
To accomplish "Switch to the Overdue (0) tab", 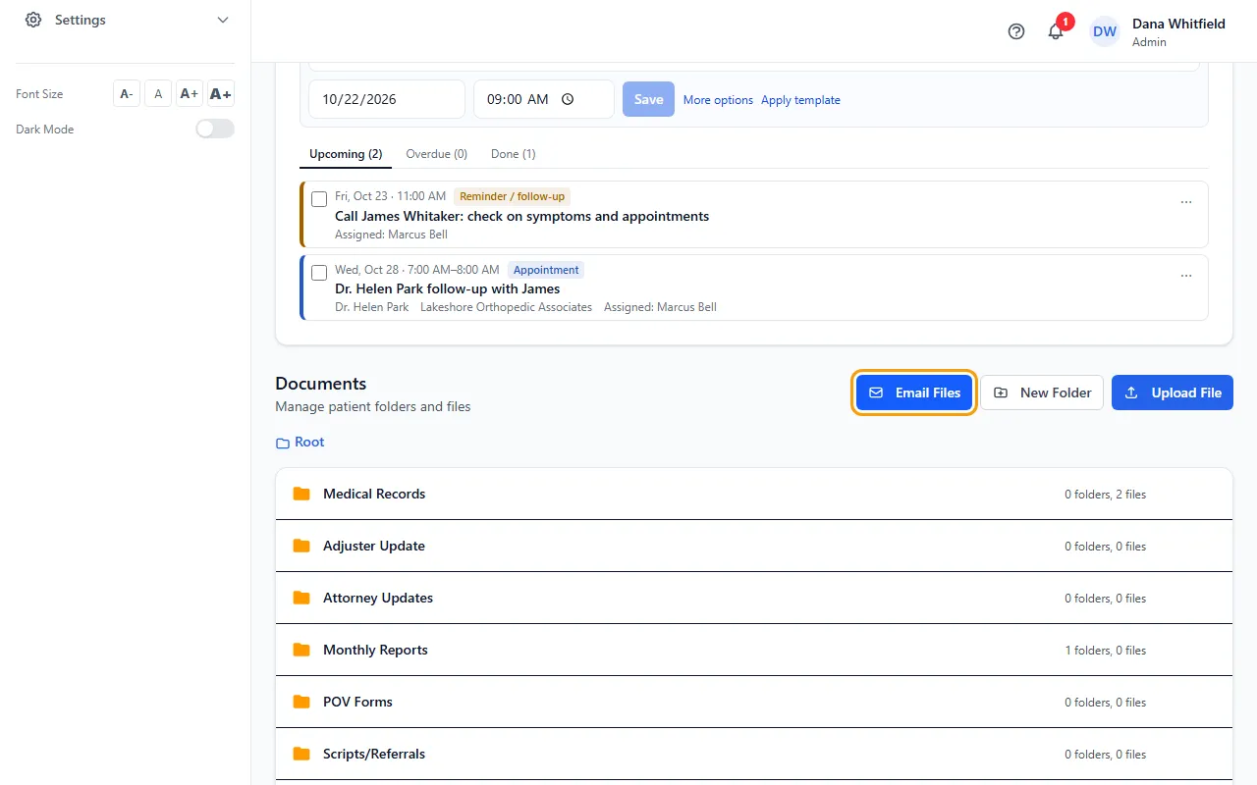I will (x=436, y=154).
